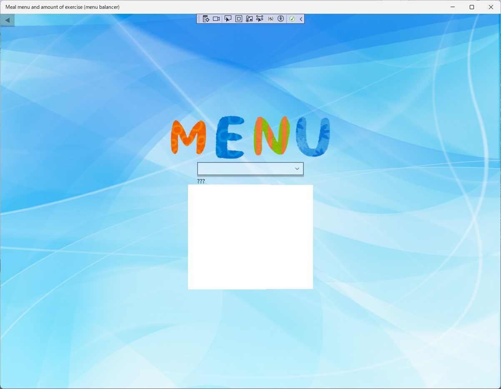Toggle Display Layout Adorners square icon
Viewport: 501px width, 389px height.
click(239, 19)
